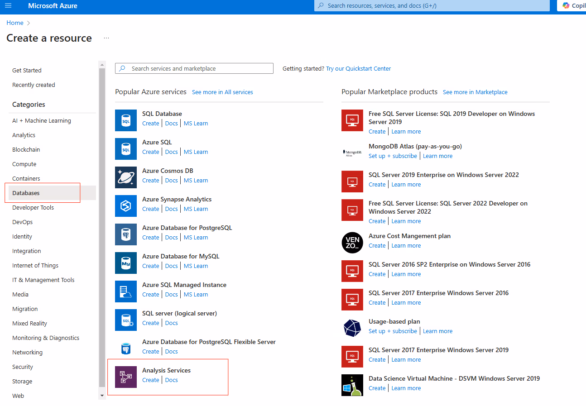Open the hamburger portal menu
The height and width of the screenshot is (406, 586).
point(8,6)
